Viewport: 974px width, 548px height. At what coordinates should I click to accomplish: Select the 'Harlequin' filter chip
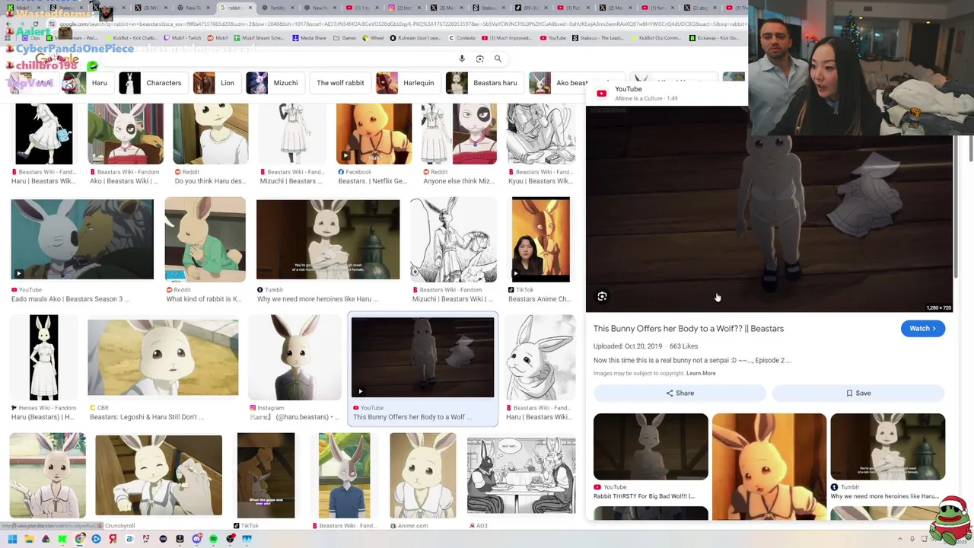coord(408,83)
